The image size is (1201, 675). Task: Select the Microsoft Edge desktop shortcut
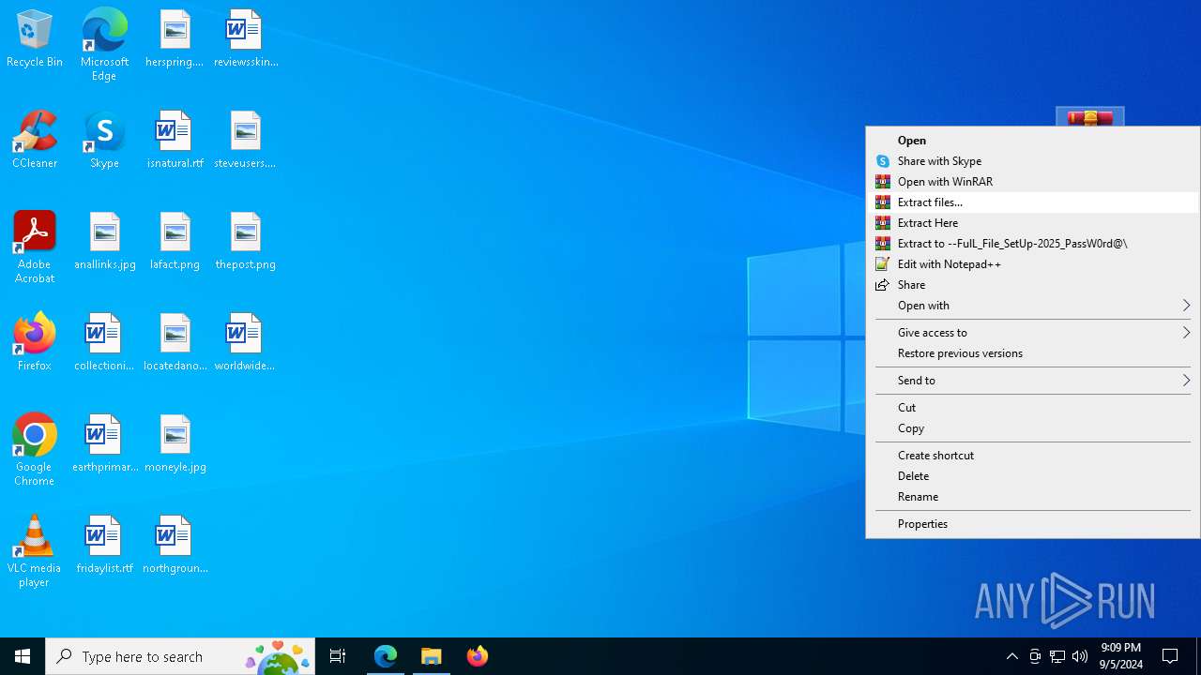coord(104,45)
